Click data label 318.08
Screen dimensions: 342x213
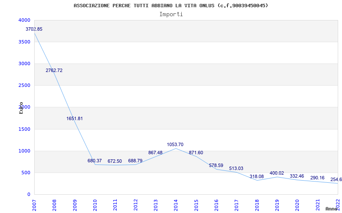point(257,176)
